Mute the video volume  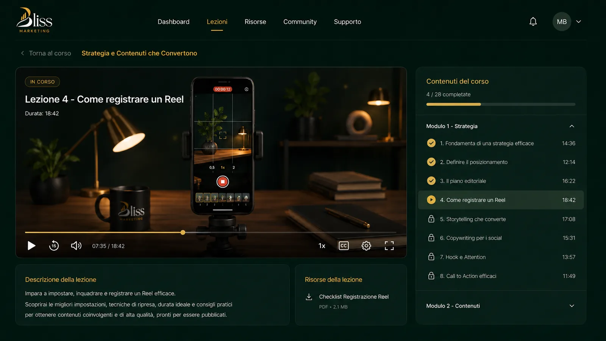point(76,246)
